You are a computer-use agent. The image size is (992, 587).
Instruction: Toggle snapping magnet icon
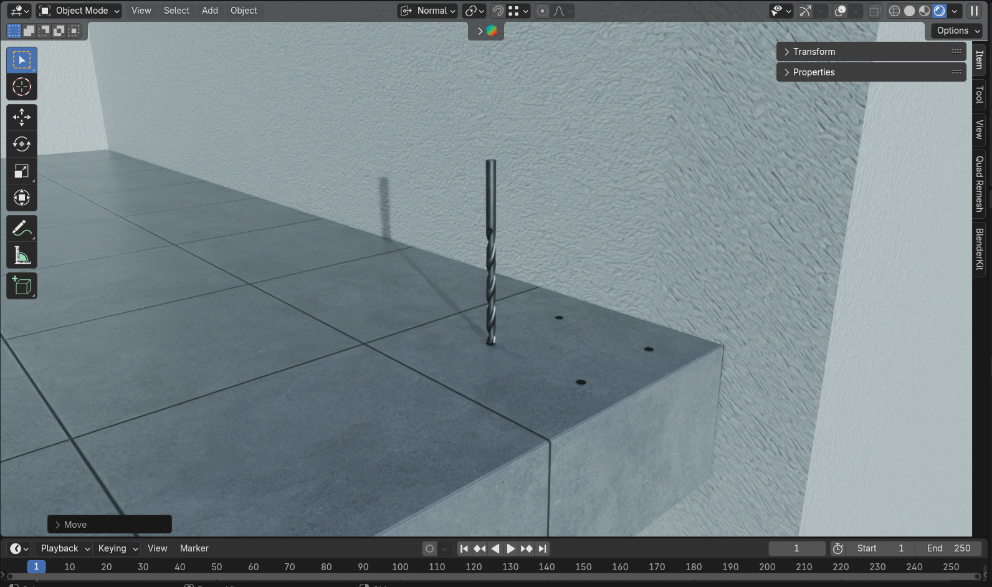498,11
